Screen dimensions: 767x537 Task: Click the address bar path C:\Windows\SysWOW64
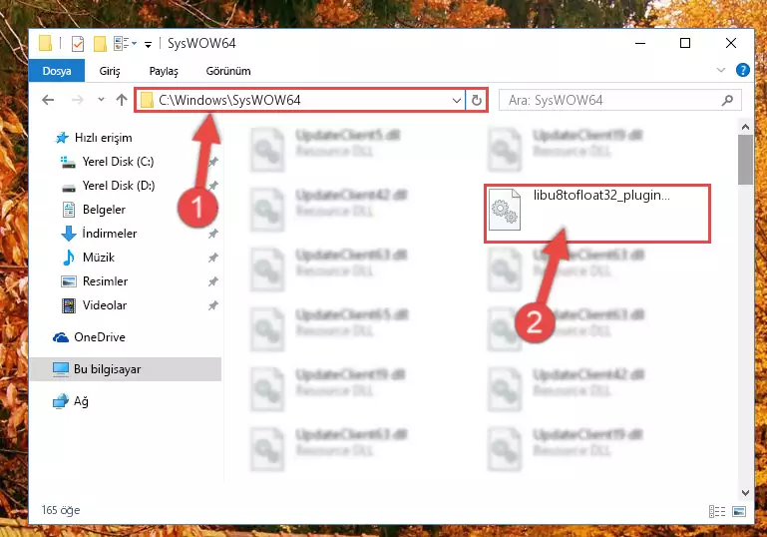coord(229,101)
